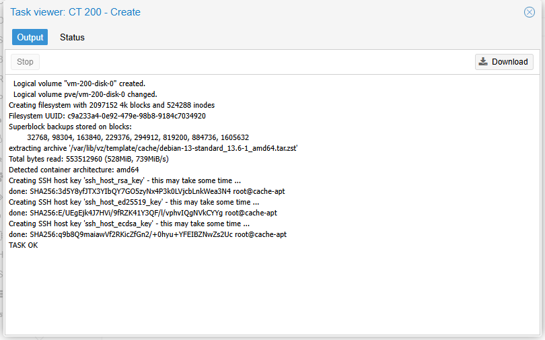Click the done SHA256:E/UEgEjk fingerprint line
545x340 pixels.
[143, 213]
